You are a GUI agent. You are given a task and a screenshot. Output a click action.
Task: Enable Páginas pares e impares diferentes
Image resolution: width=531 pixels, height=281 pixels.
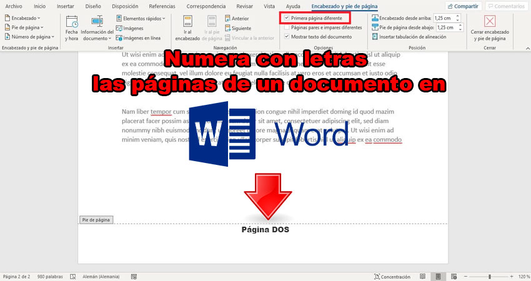[286, 27]
